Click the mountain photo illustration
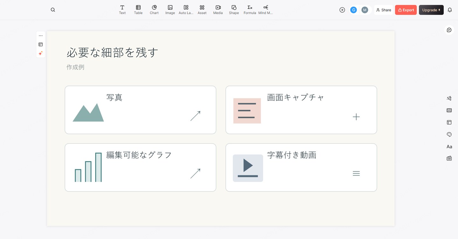This screenshot has height=239, width=458. click(88, 112)
